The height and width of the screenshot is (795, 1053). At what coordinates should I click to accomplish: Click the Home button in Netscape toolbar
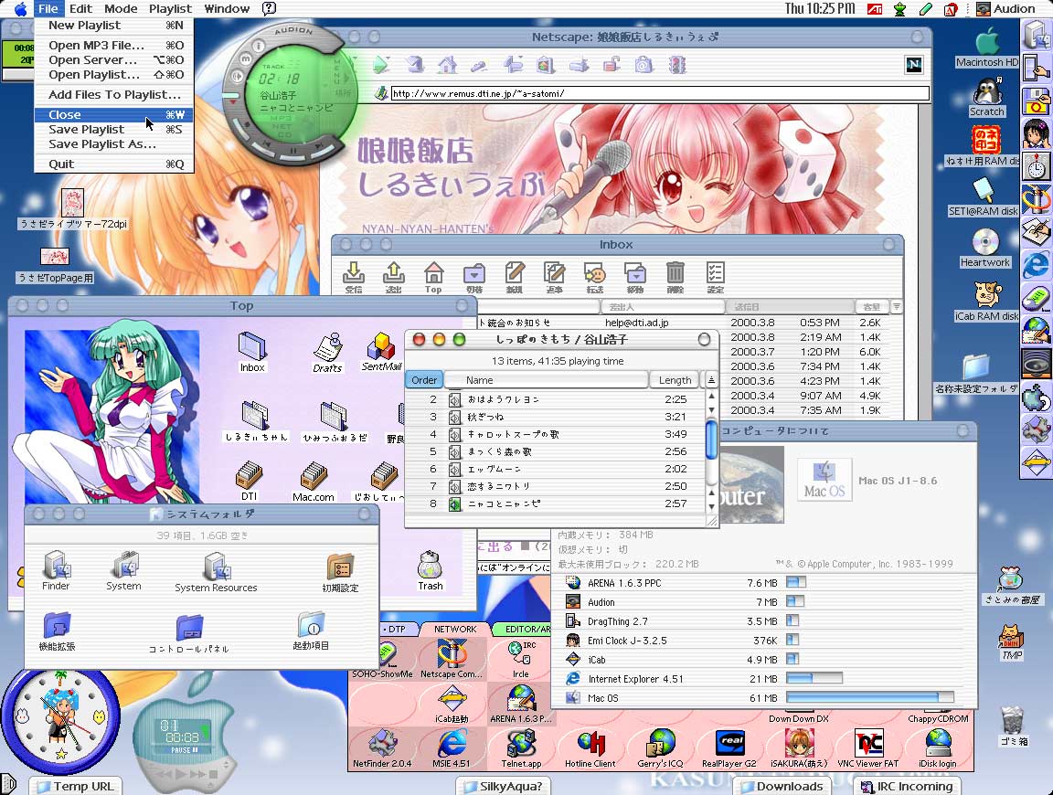click(447, 65)
